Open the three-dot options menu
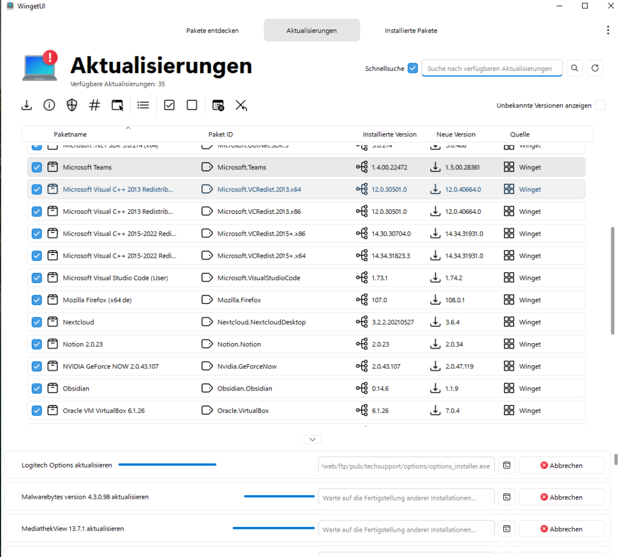 [x=608, y=29]
